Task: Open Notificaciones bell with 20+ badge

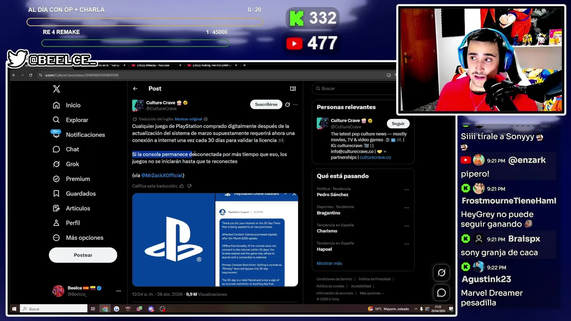Action: 56,134
